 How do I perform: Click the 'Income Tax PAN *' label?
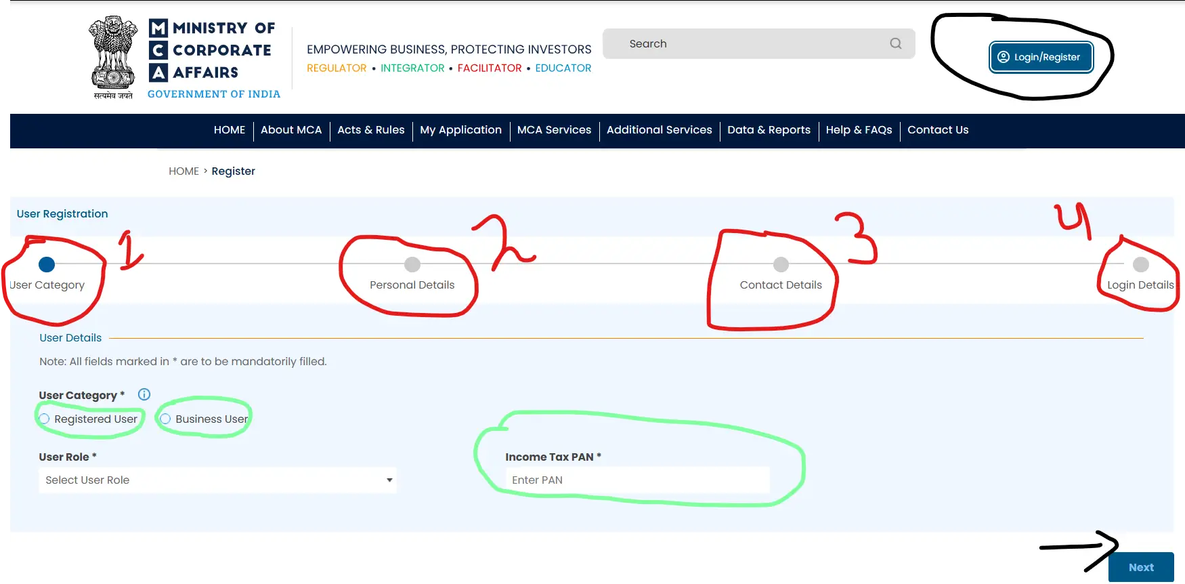tap(553, 457)
